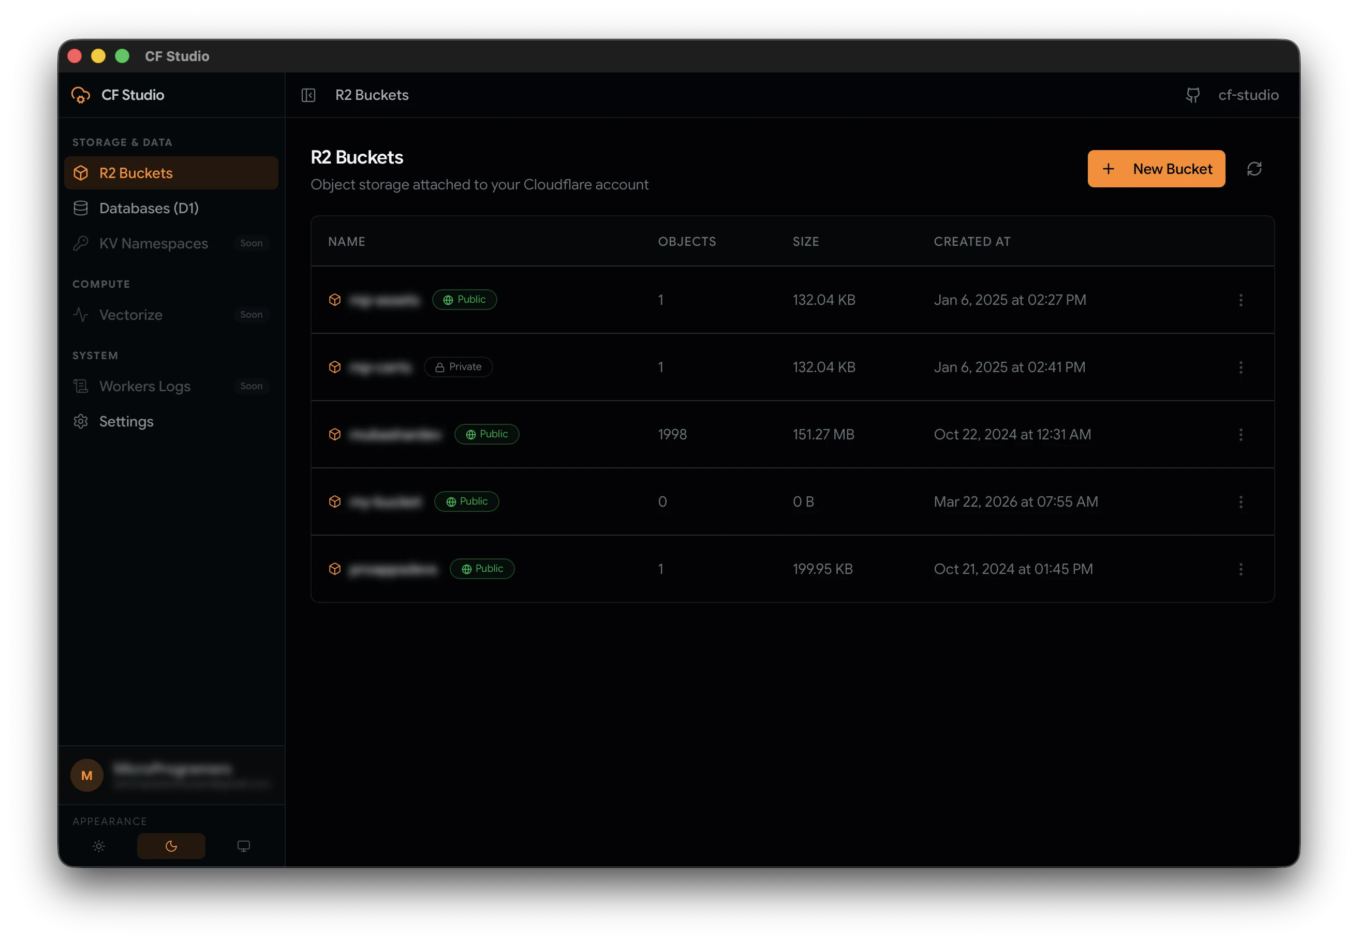Click the bucket cube icon for 1998-object bucket
Viewport: 1358px width, 944px height.
[x=335, y=434]
